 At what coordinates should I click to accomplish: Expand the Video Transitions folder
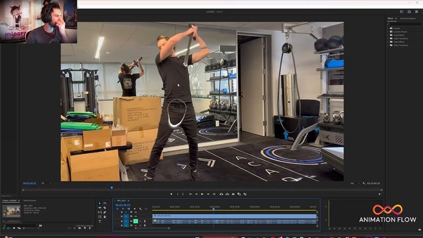click(388, 46)
